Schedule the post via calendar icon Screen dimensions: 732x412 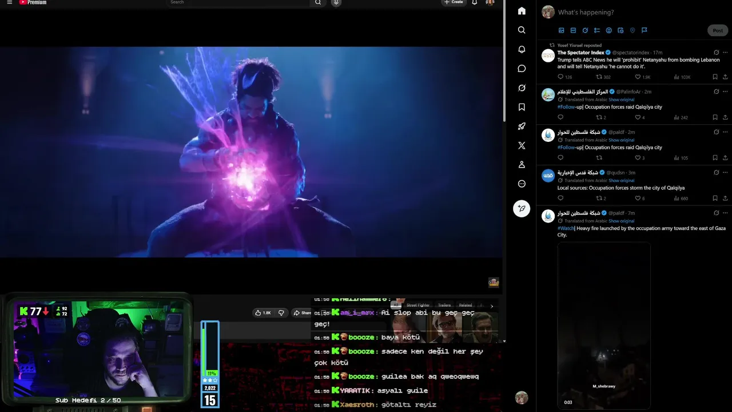pyautogui.click(x=620, y=30)
